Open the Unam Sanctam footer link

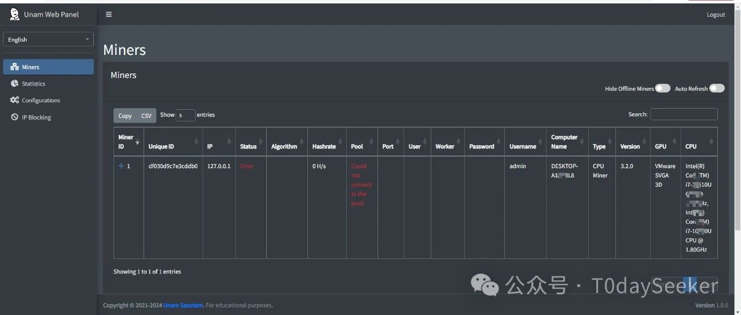(x=183, y=305)
